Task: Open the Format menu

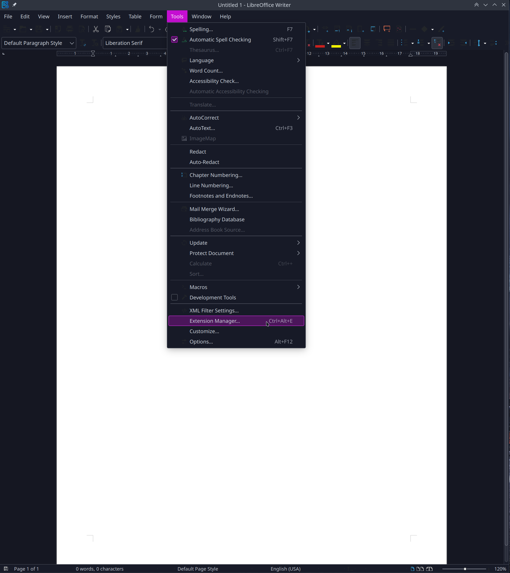Action: (x=89, y=16)
